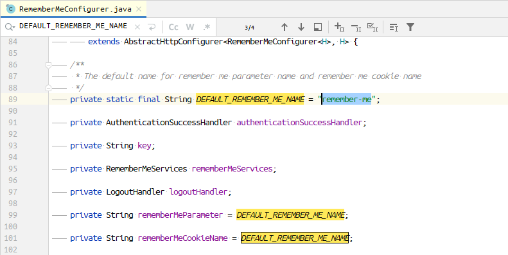Click DEFAULT_REMEMBER_ME_NAME match on line 99
This screenshot has width=508, height=255.
pos(290,215)
